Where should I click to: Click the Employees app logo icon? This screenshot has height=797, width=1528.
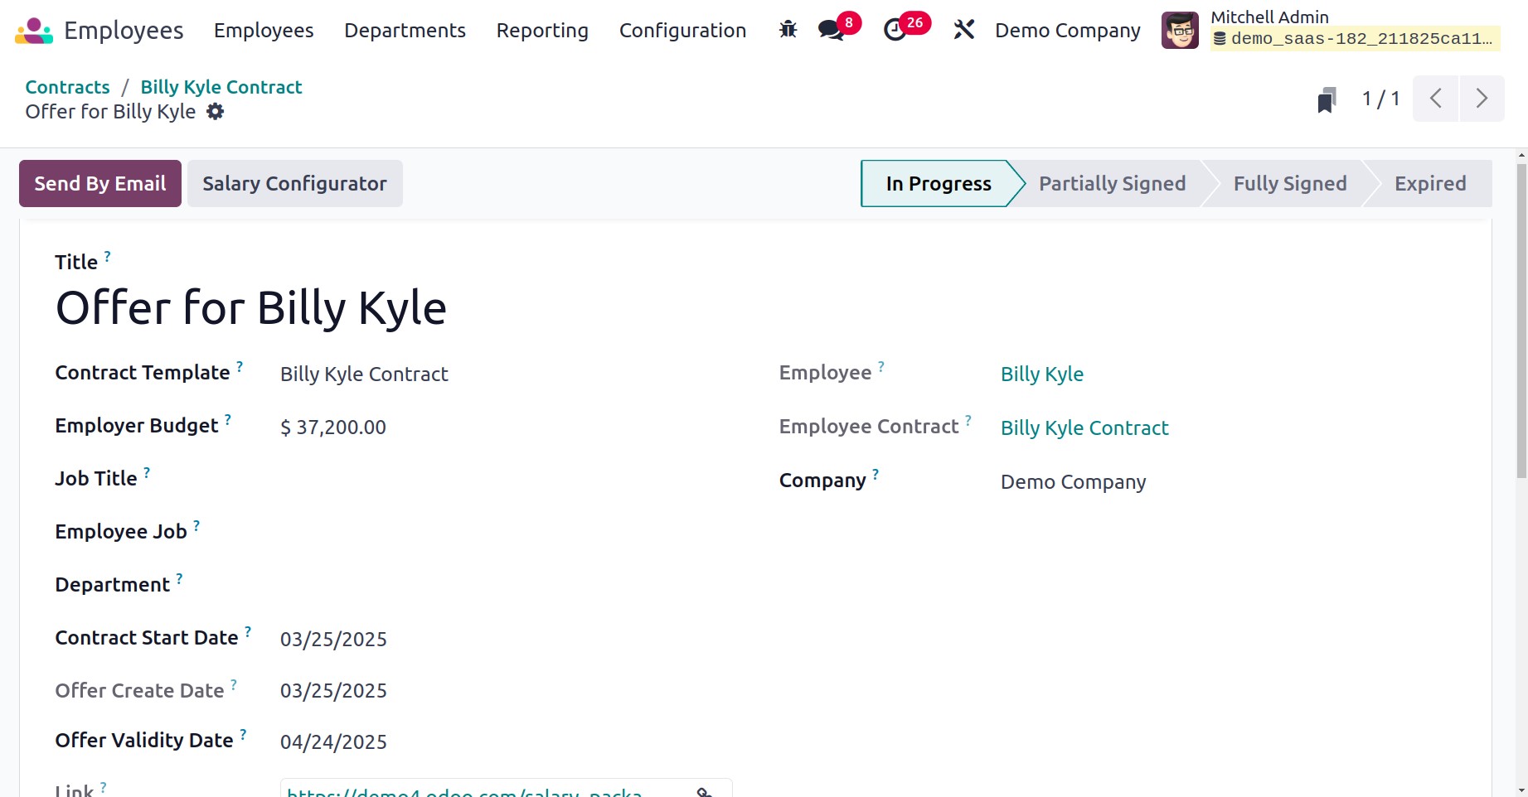click(x=34, y=31)
